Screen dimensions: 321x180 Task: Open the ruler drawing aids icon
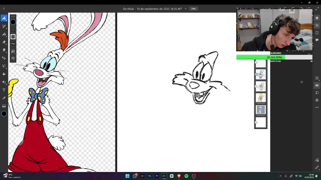(x=317, y=167)
